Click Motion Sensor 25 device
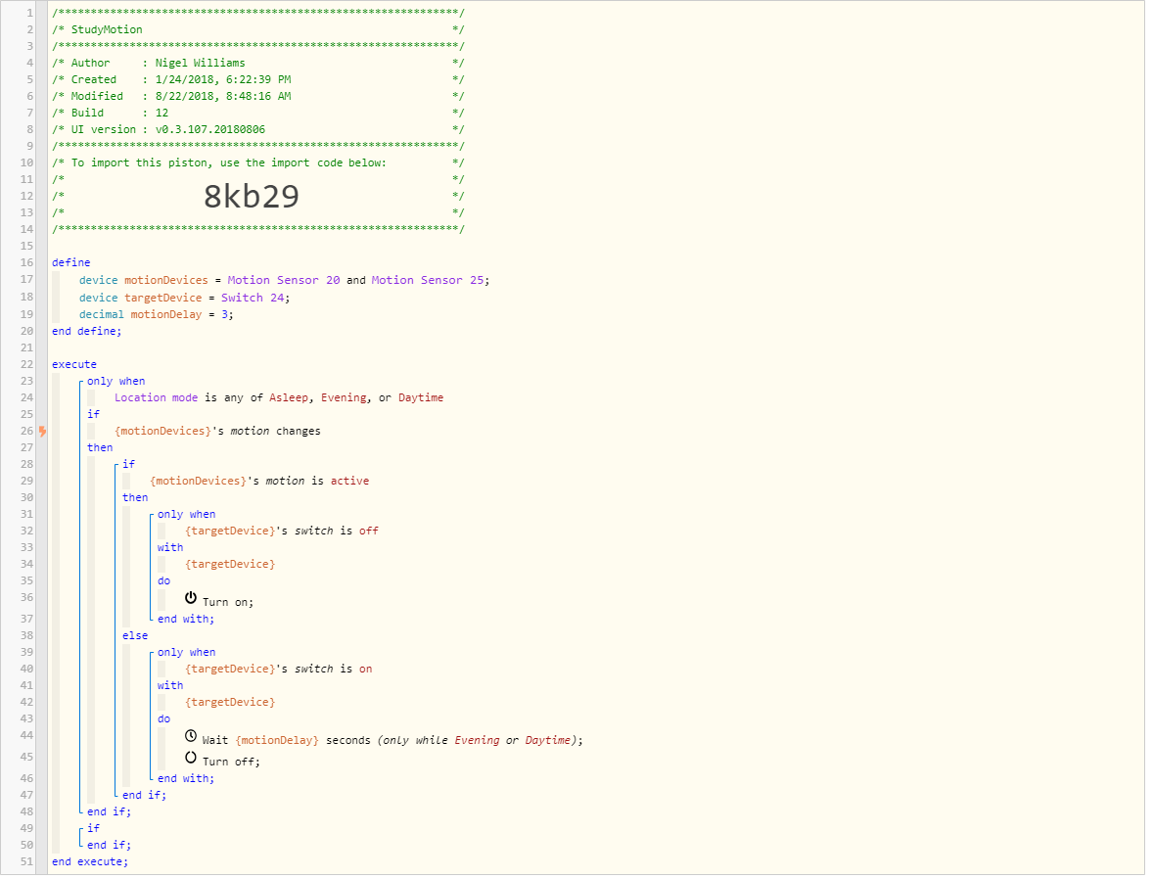This screenshot has height=879, width=1153. pyautogui.click(x=429, y=281)
